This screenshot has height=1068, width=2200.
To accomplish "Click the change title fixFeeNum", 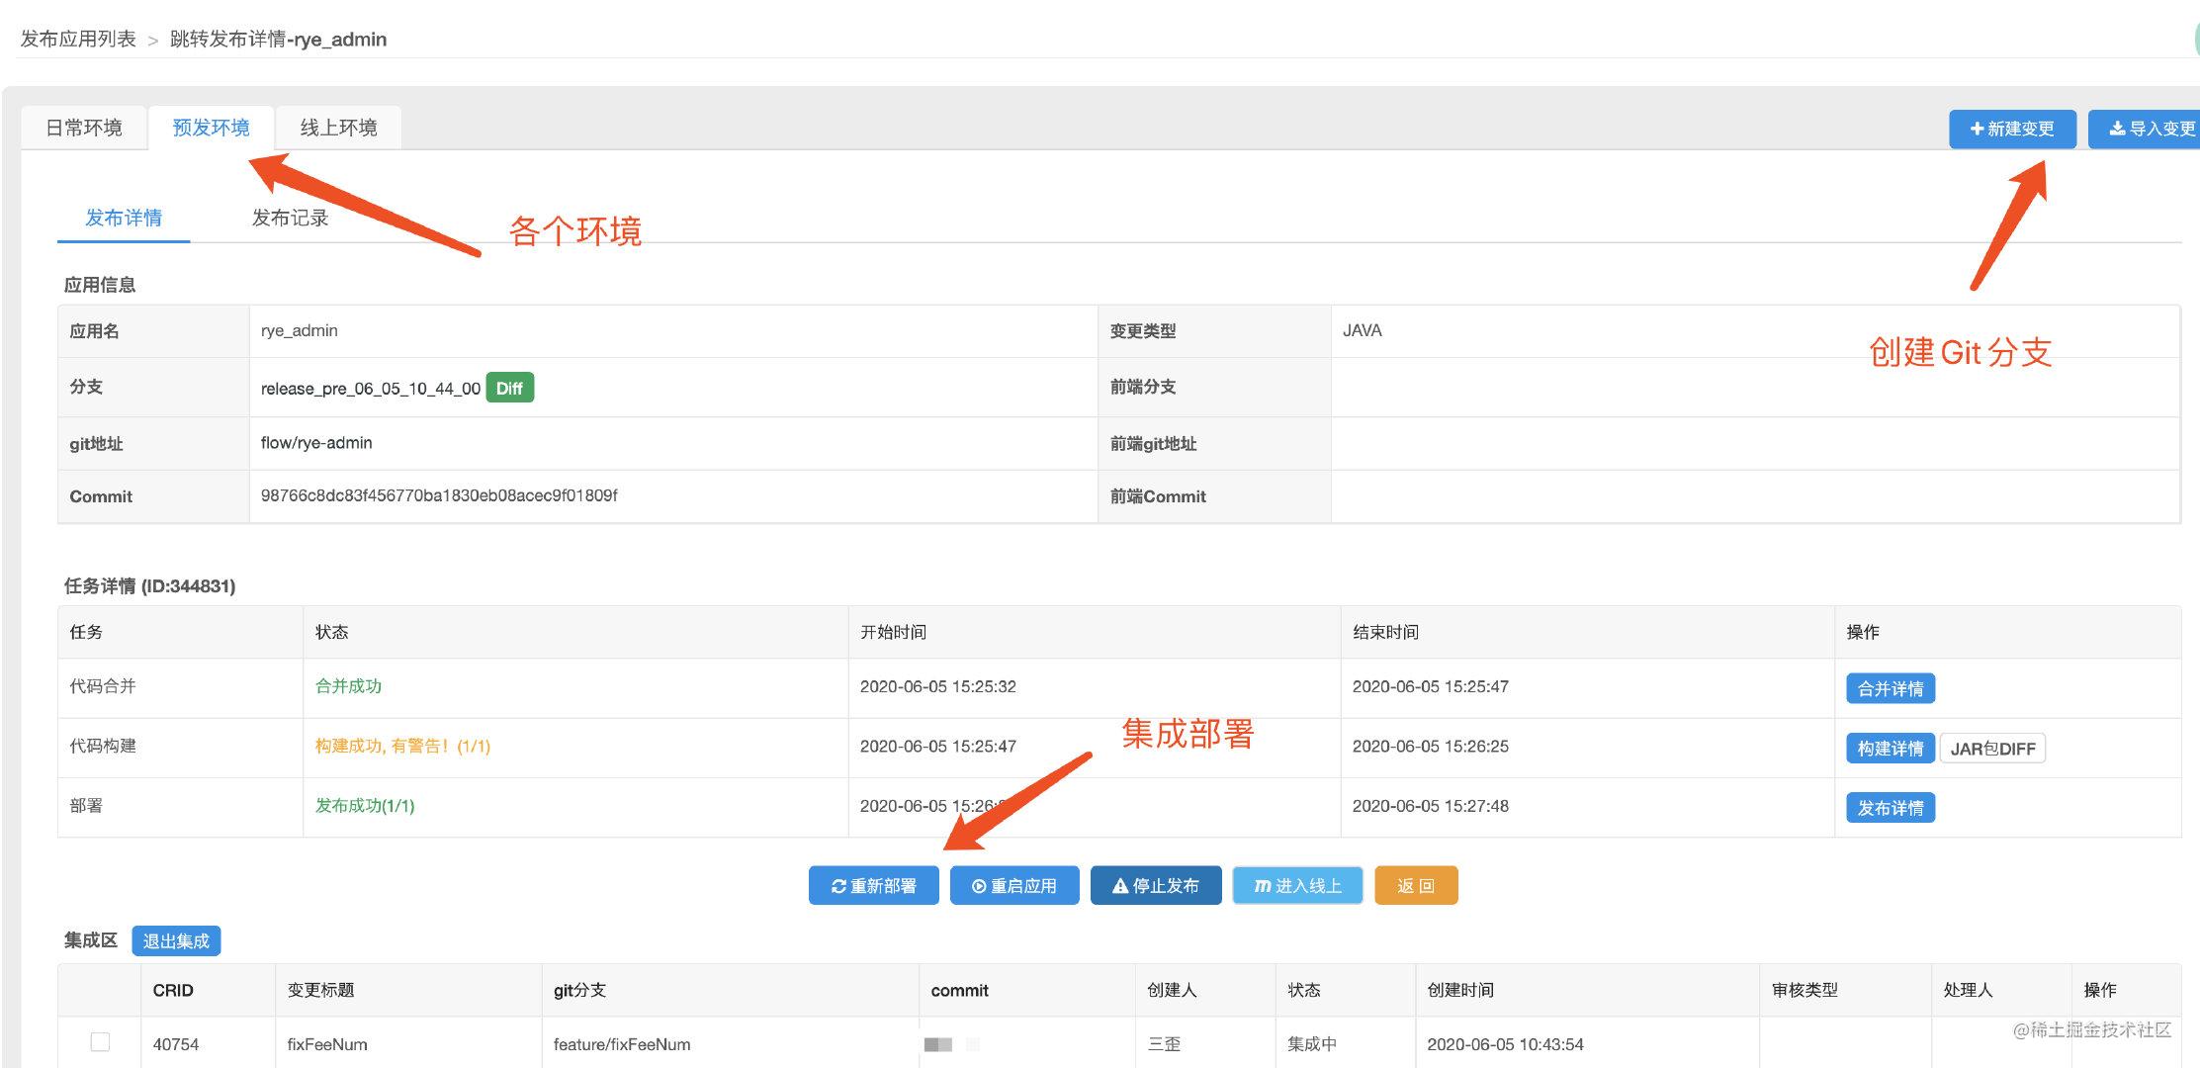I will point(327,1044).
